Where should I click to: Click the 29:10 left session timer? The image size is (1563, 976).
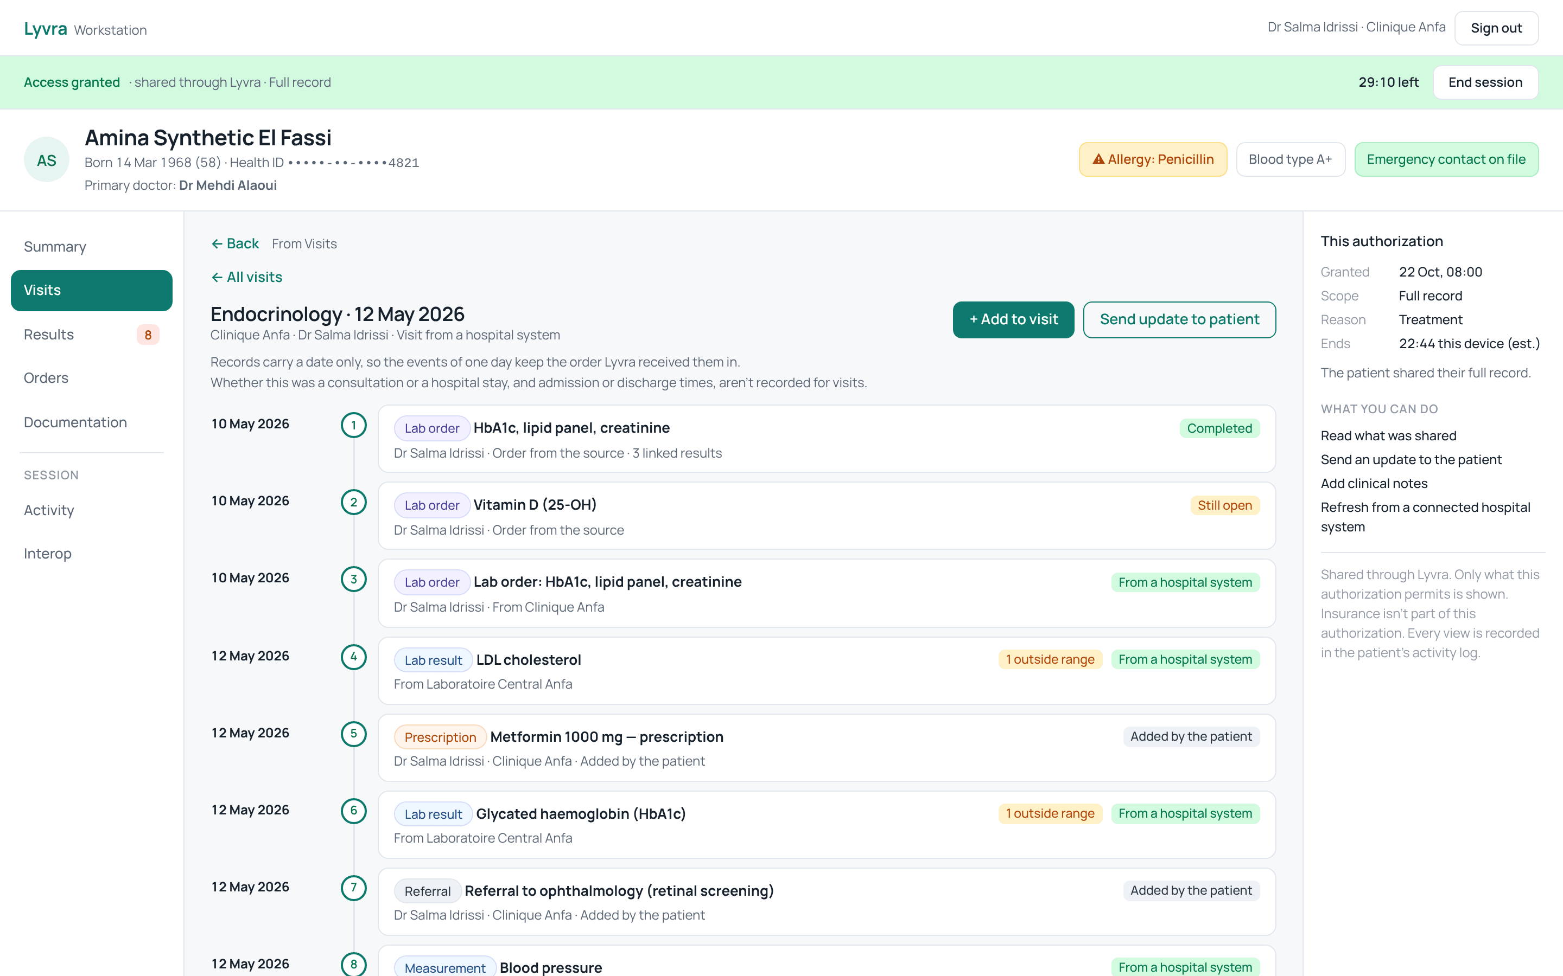1388,82
